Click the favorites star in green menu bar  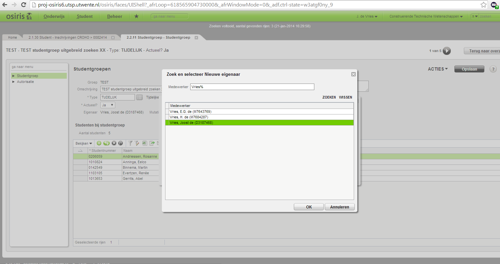pos(136,16)
